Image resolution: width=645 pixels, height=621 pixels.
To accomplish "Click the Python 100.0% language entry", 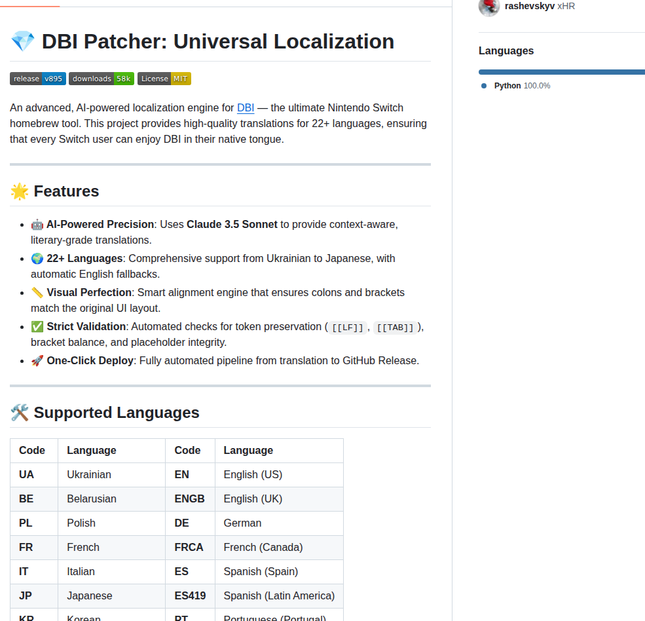I will [522, 86].
